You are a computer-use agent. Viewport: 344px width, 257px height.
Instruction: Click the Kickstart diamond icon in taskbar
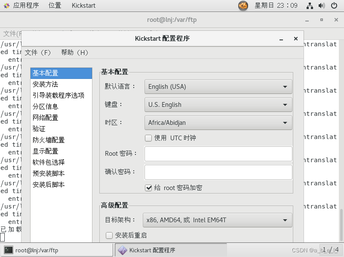[x=123, y=250]
